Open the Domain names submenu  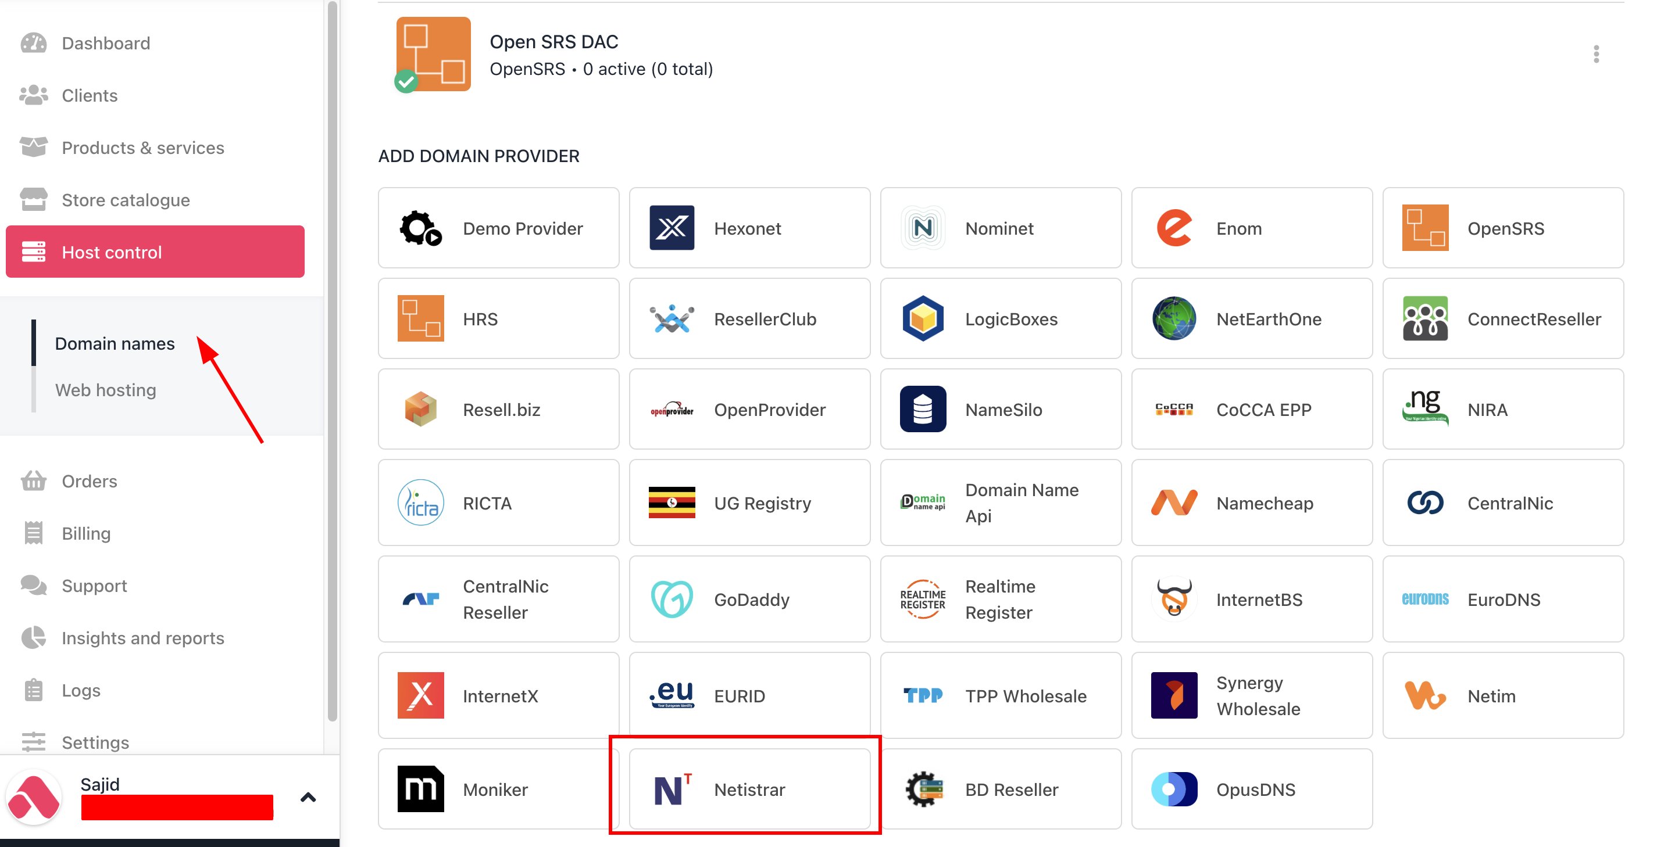(x=115, y=344)
